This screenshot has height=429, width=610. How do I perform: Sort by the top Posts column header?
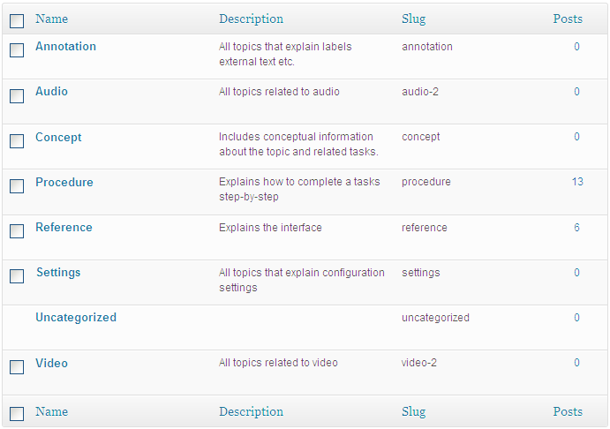[568, 19]
